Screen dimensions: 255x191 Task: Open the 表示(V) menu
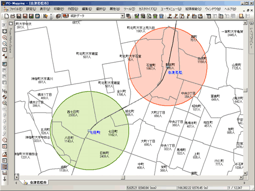pos(45,9)
